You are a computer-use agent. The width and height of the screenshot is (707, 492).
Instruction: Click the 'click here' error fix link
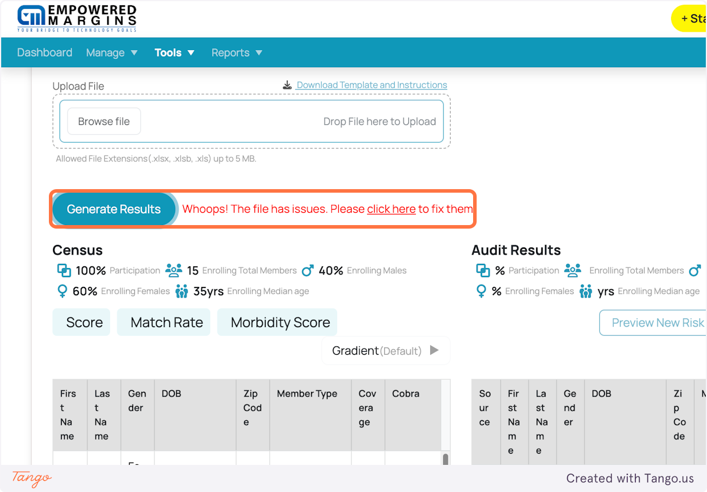(x=391, y=209)
